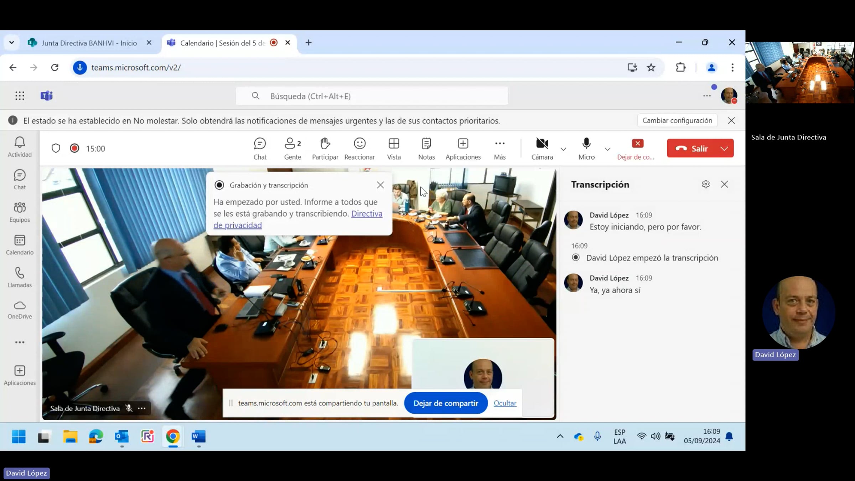Open a new browser tab
Screen dimensions: 855x481
309,43
